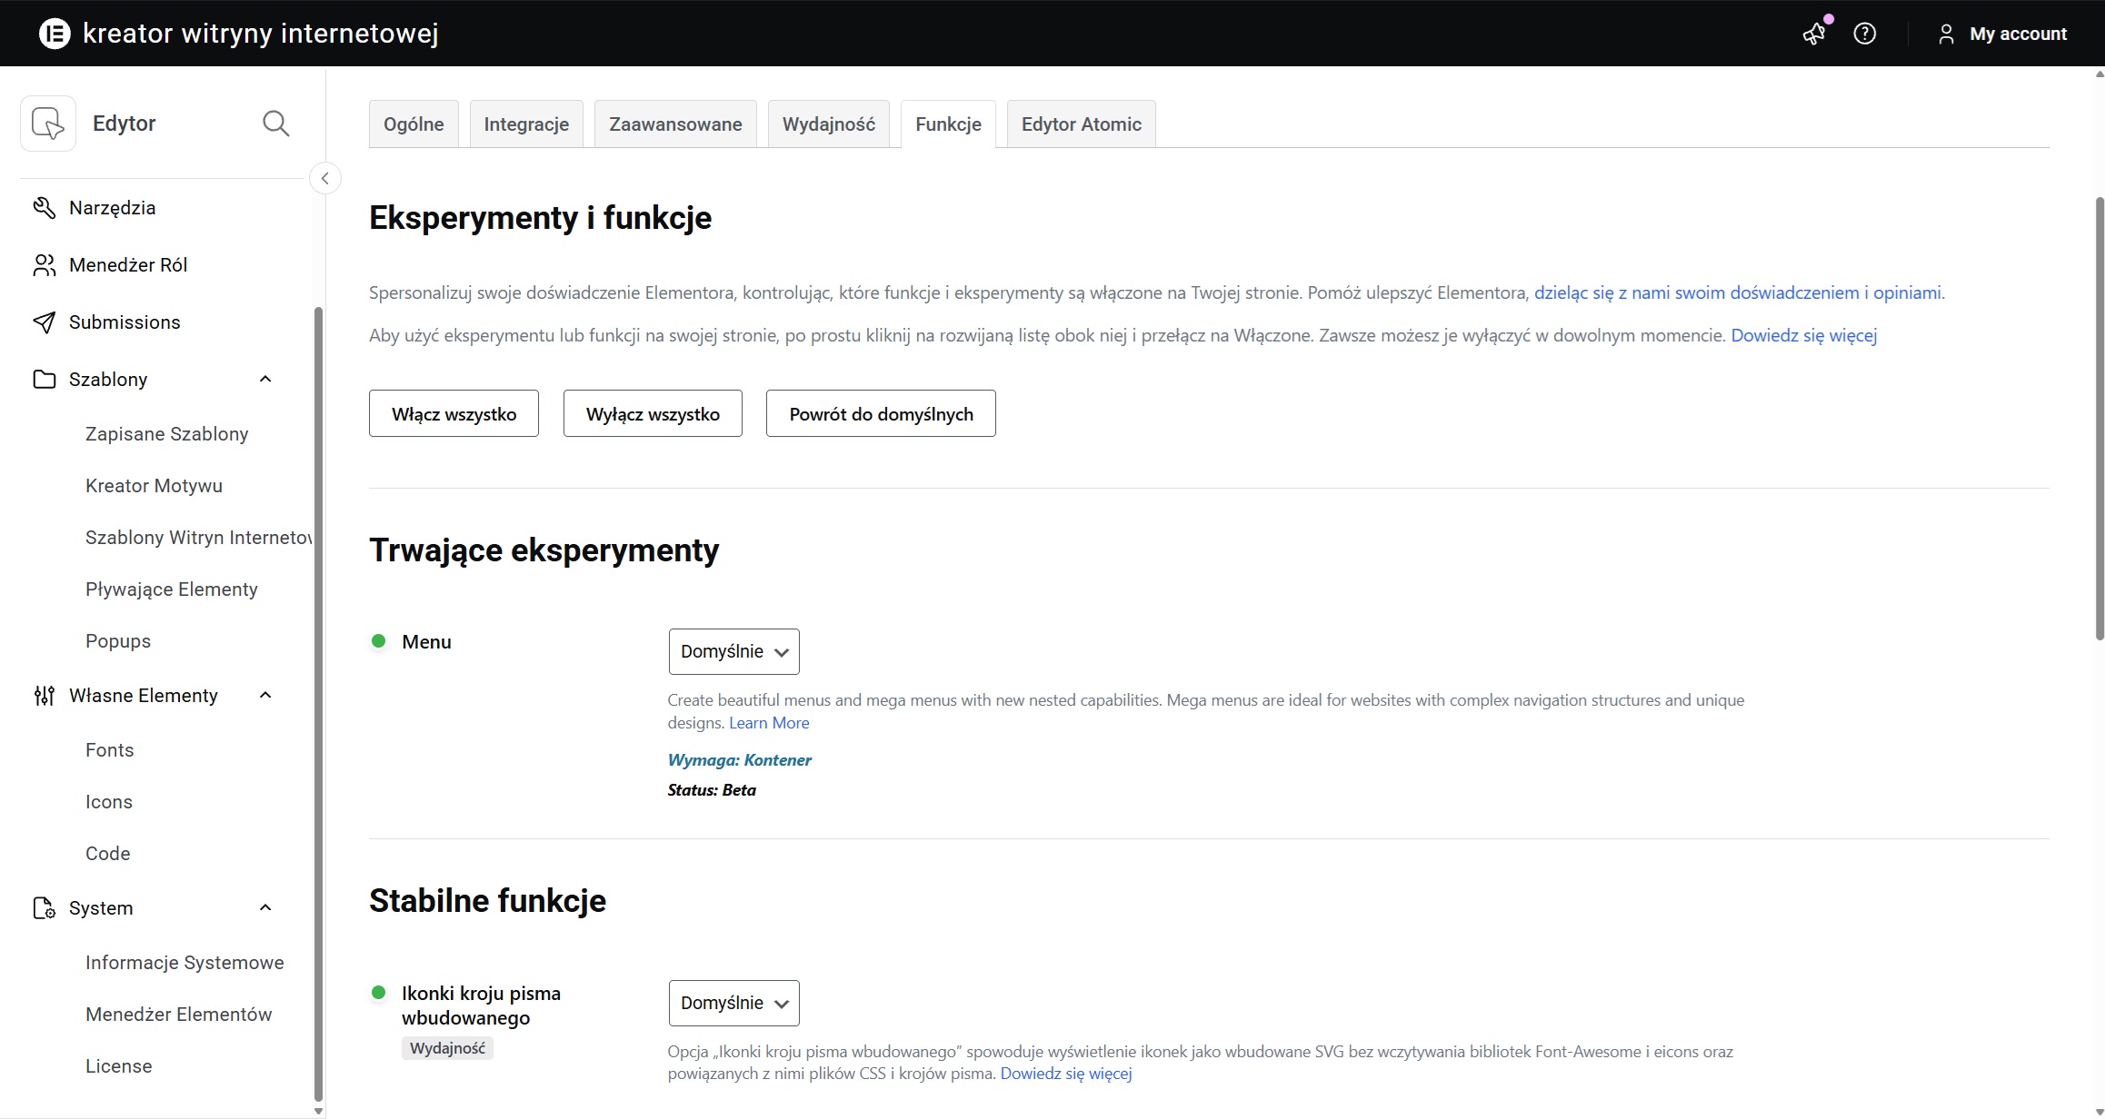Screen dimensions: 2105x1119
Task: Switch to the Integracje tab
Action: [526, 124]
